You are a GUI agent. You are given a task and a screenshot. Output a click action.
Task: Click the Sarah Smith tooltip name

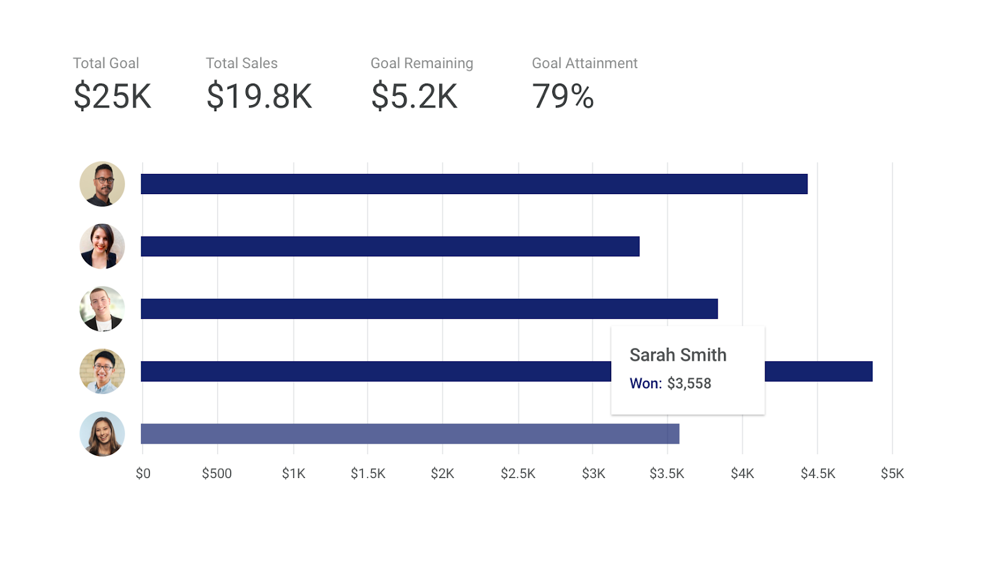tap(678, 355)
